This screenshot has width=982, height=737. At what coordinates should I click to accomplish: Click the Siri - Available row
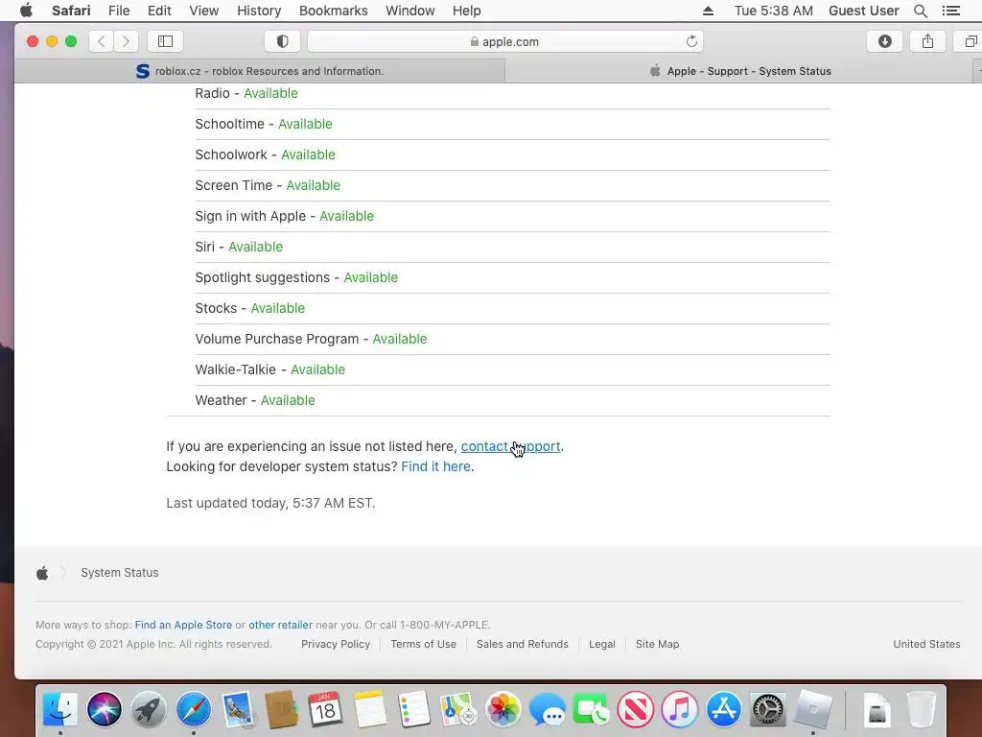pos(512,247)
